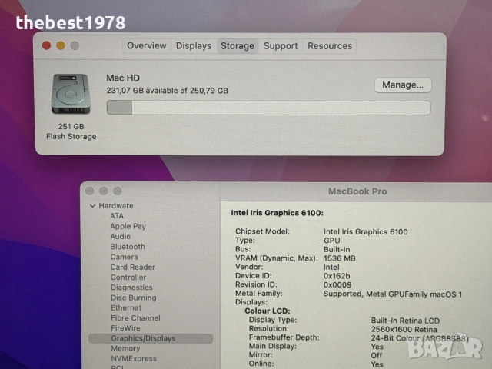Click the 24-Bit Colour framebuffer value

click(x=420, y=338)
